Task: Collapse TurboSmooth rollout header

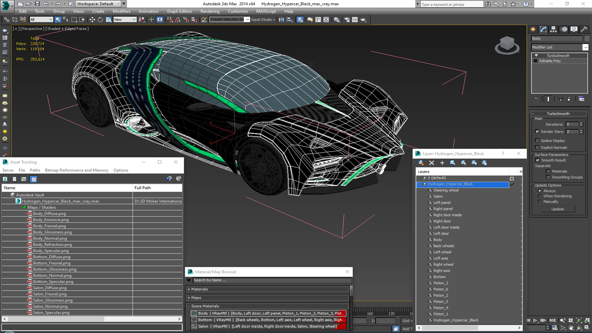Action: [x=558, y=113]
